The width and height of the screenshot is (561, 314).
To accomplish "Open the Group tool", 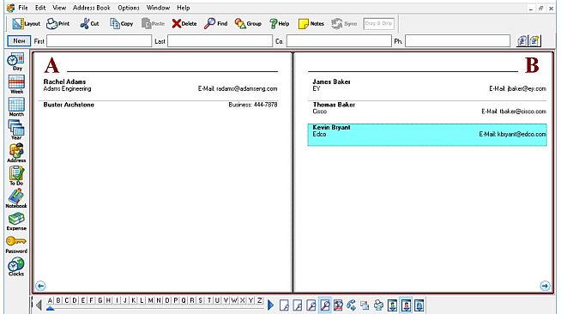I will coord(248,24).
